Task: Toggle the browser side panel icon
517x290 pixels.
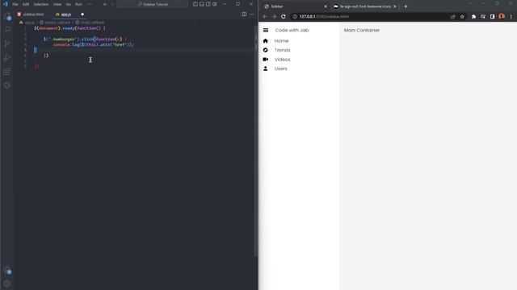Action: click(x=492, y=16)
